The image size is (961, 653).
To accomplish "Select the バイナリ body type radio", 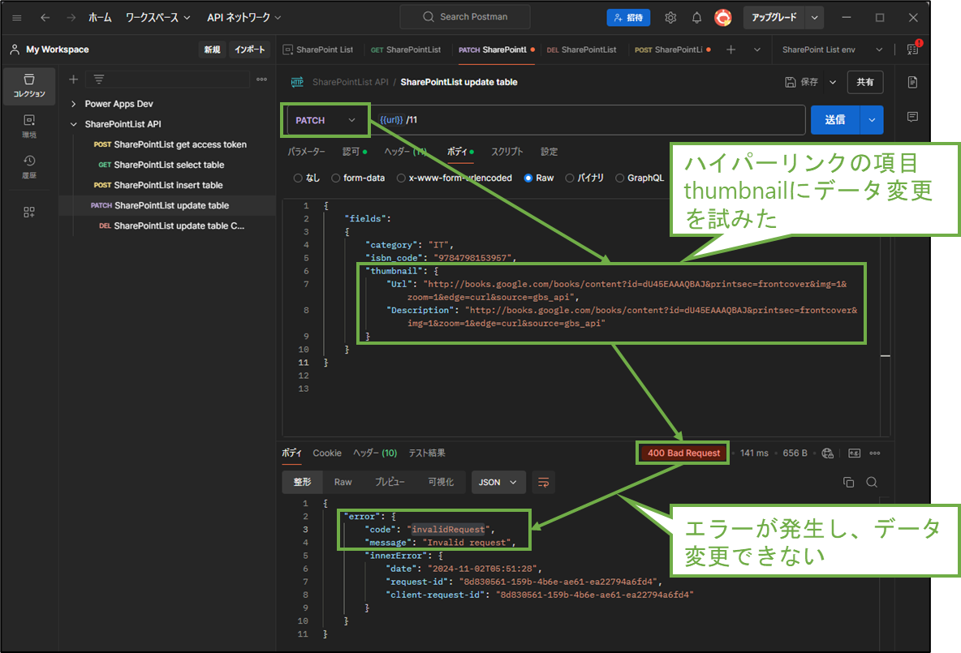I will (568, 178).
